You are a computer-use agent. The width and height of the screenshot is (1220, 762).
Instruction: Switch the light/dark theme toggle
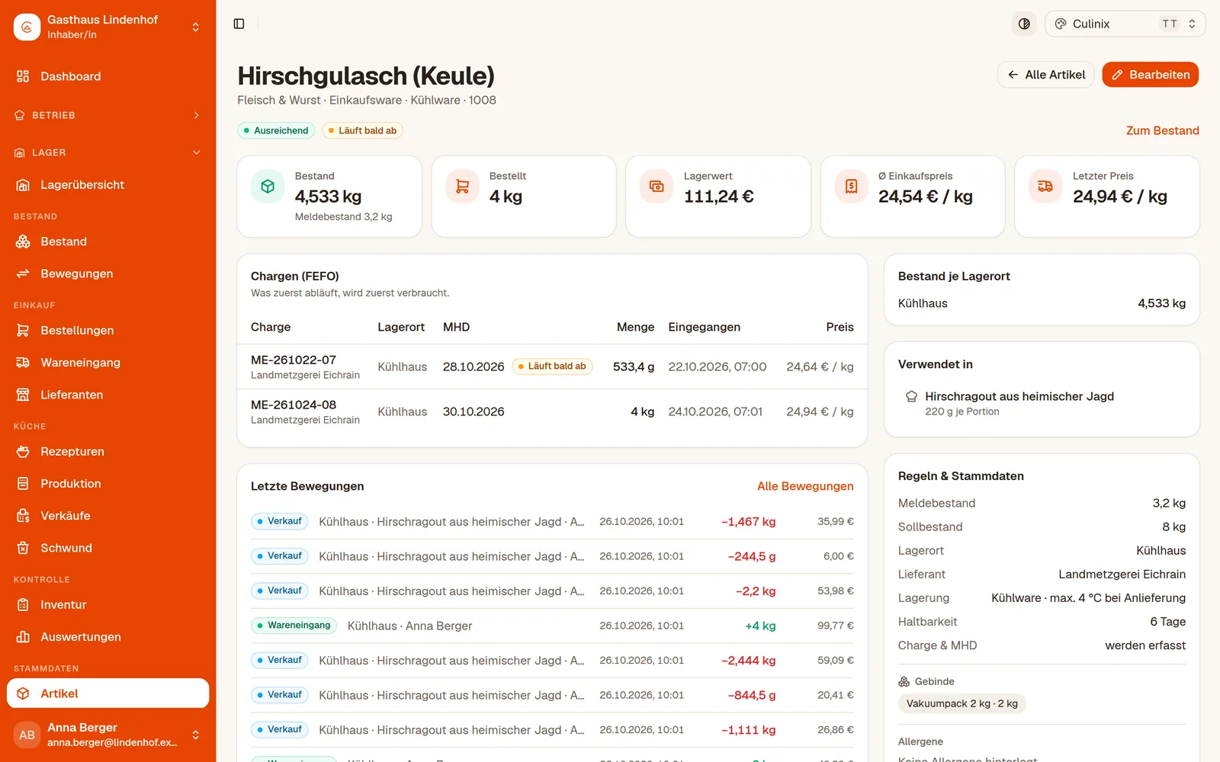point(1024,24)
